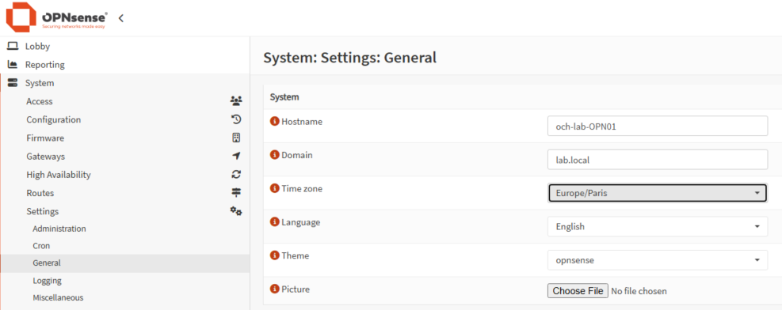Open the Time zone dropdown
The height and width of the screenshot is (310, 782).
click(658, 193)
